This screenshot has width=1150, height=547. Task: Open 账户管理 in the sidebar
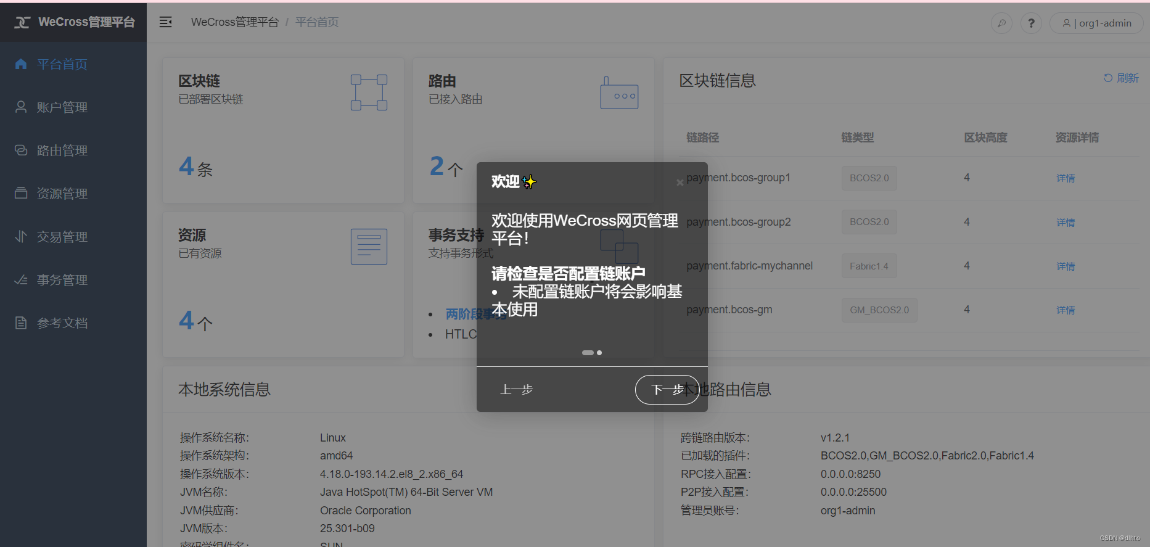coord(62,107)
